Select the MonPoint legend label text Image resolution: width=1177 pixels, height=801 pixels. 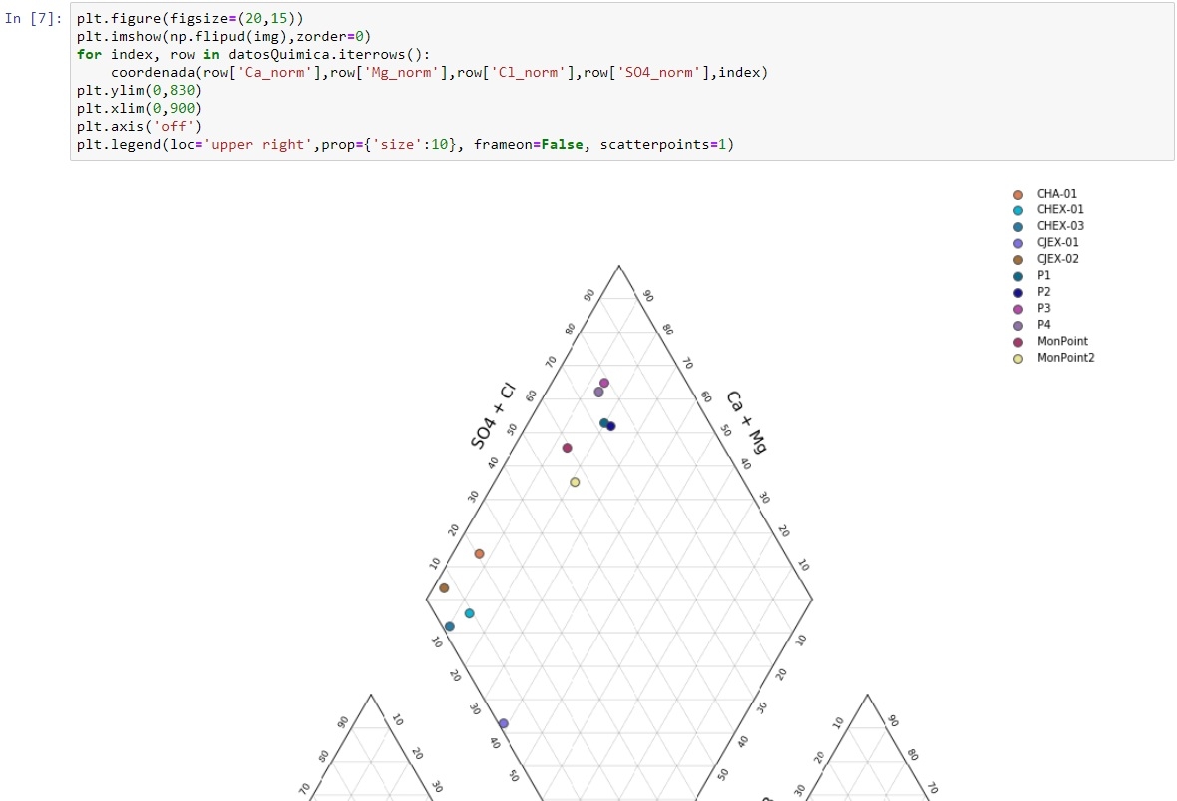click(1062, 341)
